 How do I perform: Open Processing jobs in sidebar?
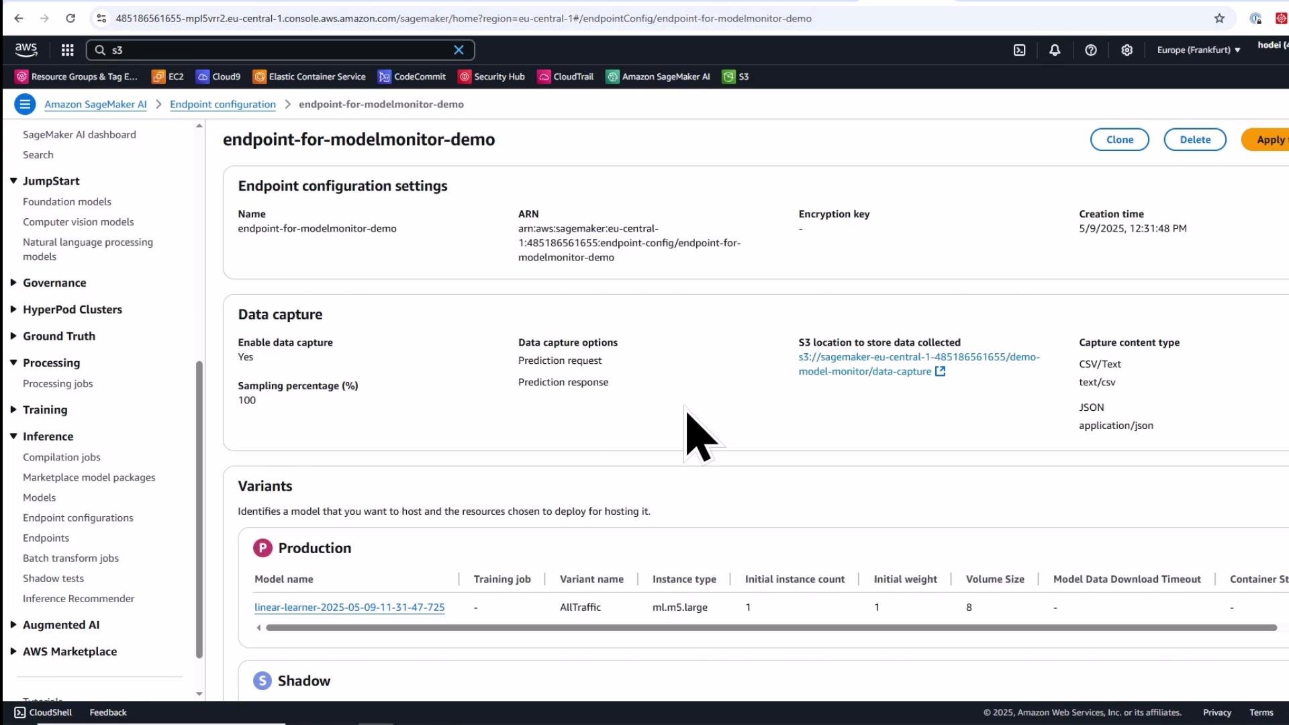click(x=58, y=383)
